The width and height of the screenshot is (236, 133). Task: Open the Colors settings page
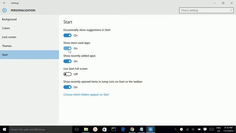[29, 28]
